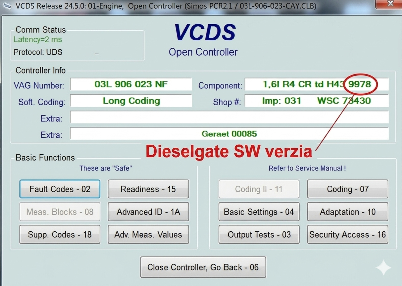Launch Adv. Meas. Values

[x=148, y=235]
